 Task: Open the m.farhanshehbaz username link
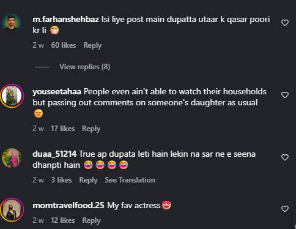(x=66, y=20)
